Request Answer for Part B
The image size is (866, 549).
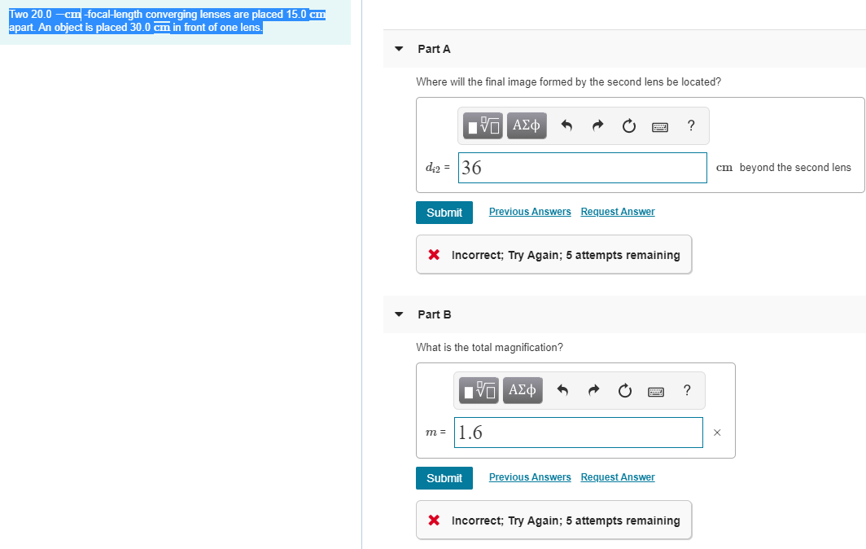coord(617,477)
